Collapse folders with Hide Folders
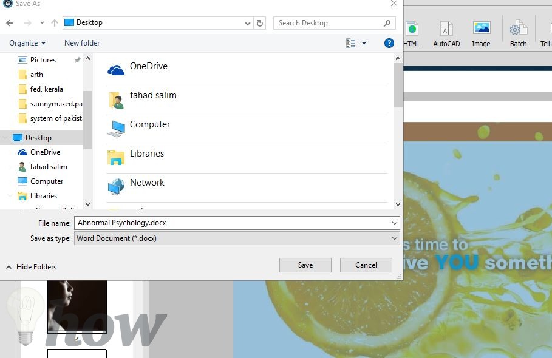This screenshot has height=358, width=552. [x=32, y=267]
